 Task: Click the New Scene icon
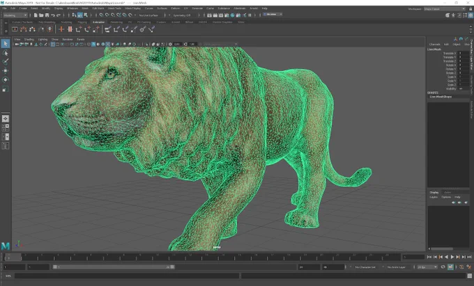(x=36, y=15)
